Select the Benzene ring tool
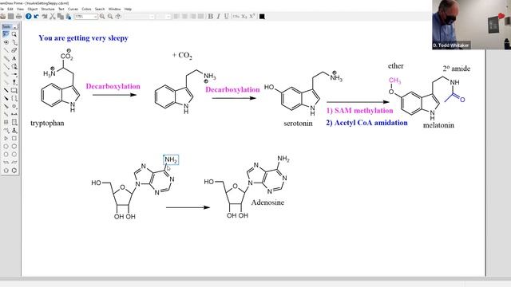The image size is (511, 287). click(x=14, y=171)
